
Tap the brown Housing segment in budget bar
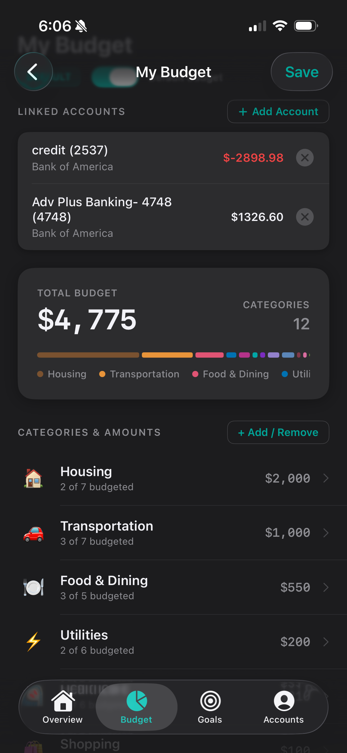click(x=88, y=355)
